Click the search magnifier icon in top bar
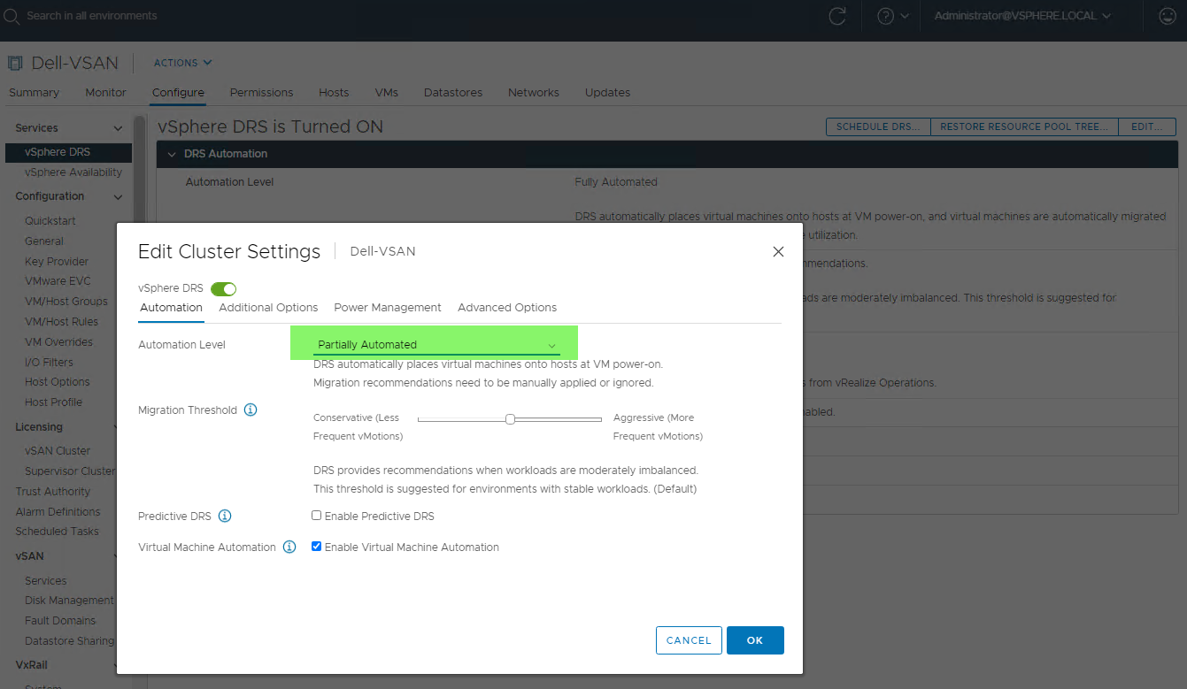Viewport: 1187px width, 689px height. click(x=12, y=15)
